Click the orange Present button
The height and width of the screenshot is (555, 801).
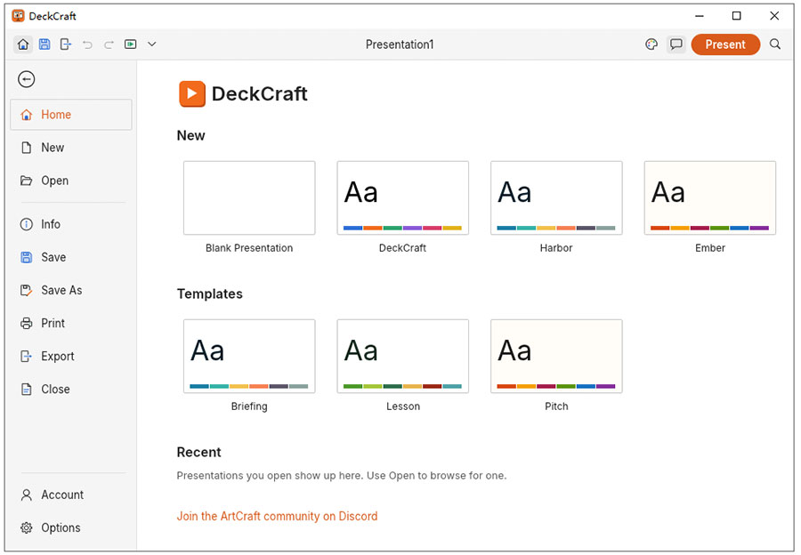click(725, 44)
